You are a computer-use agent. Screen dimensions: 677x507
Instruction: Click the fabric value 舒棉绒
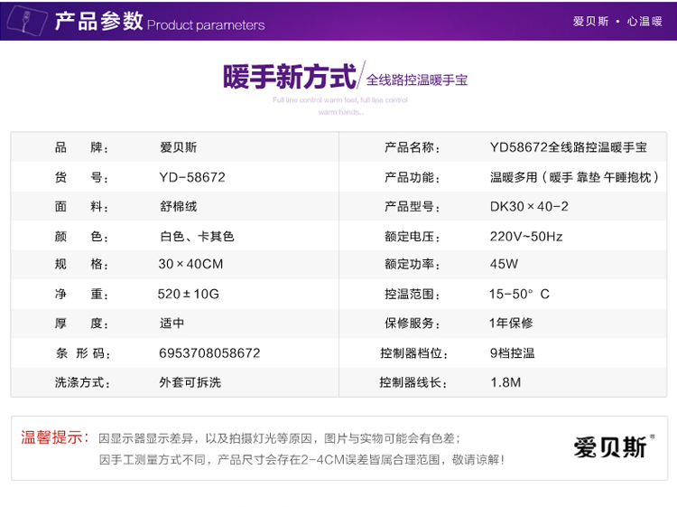click(x=179, y=207)
